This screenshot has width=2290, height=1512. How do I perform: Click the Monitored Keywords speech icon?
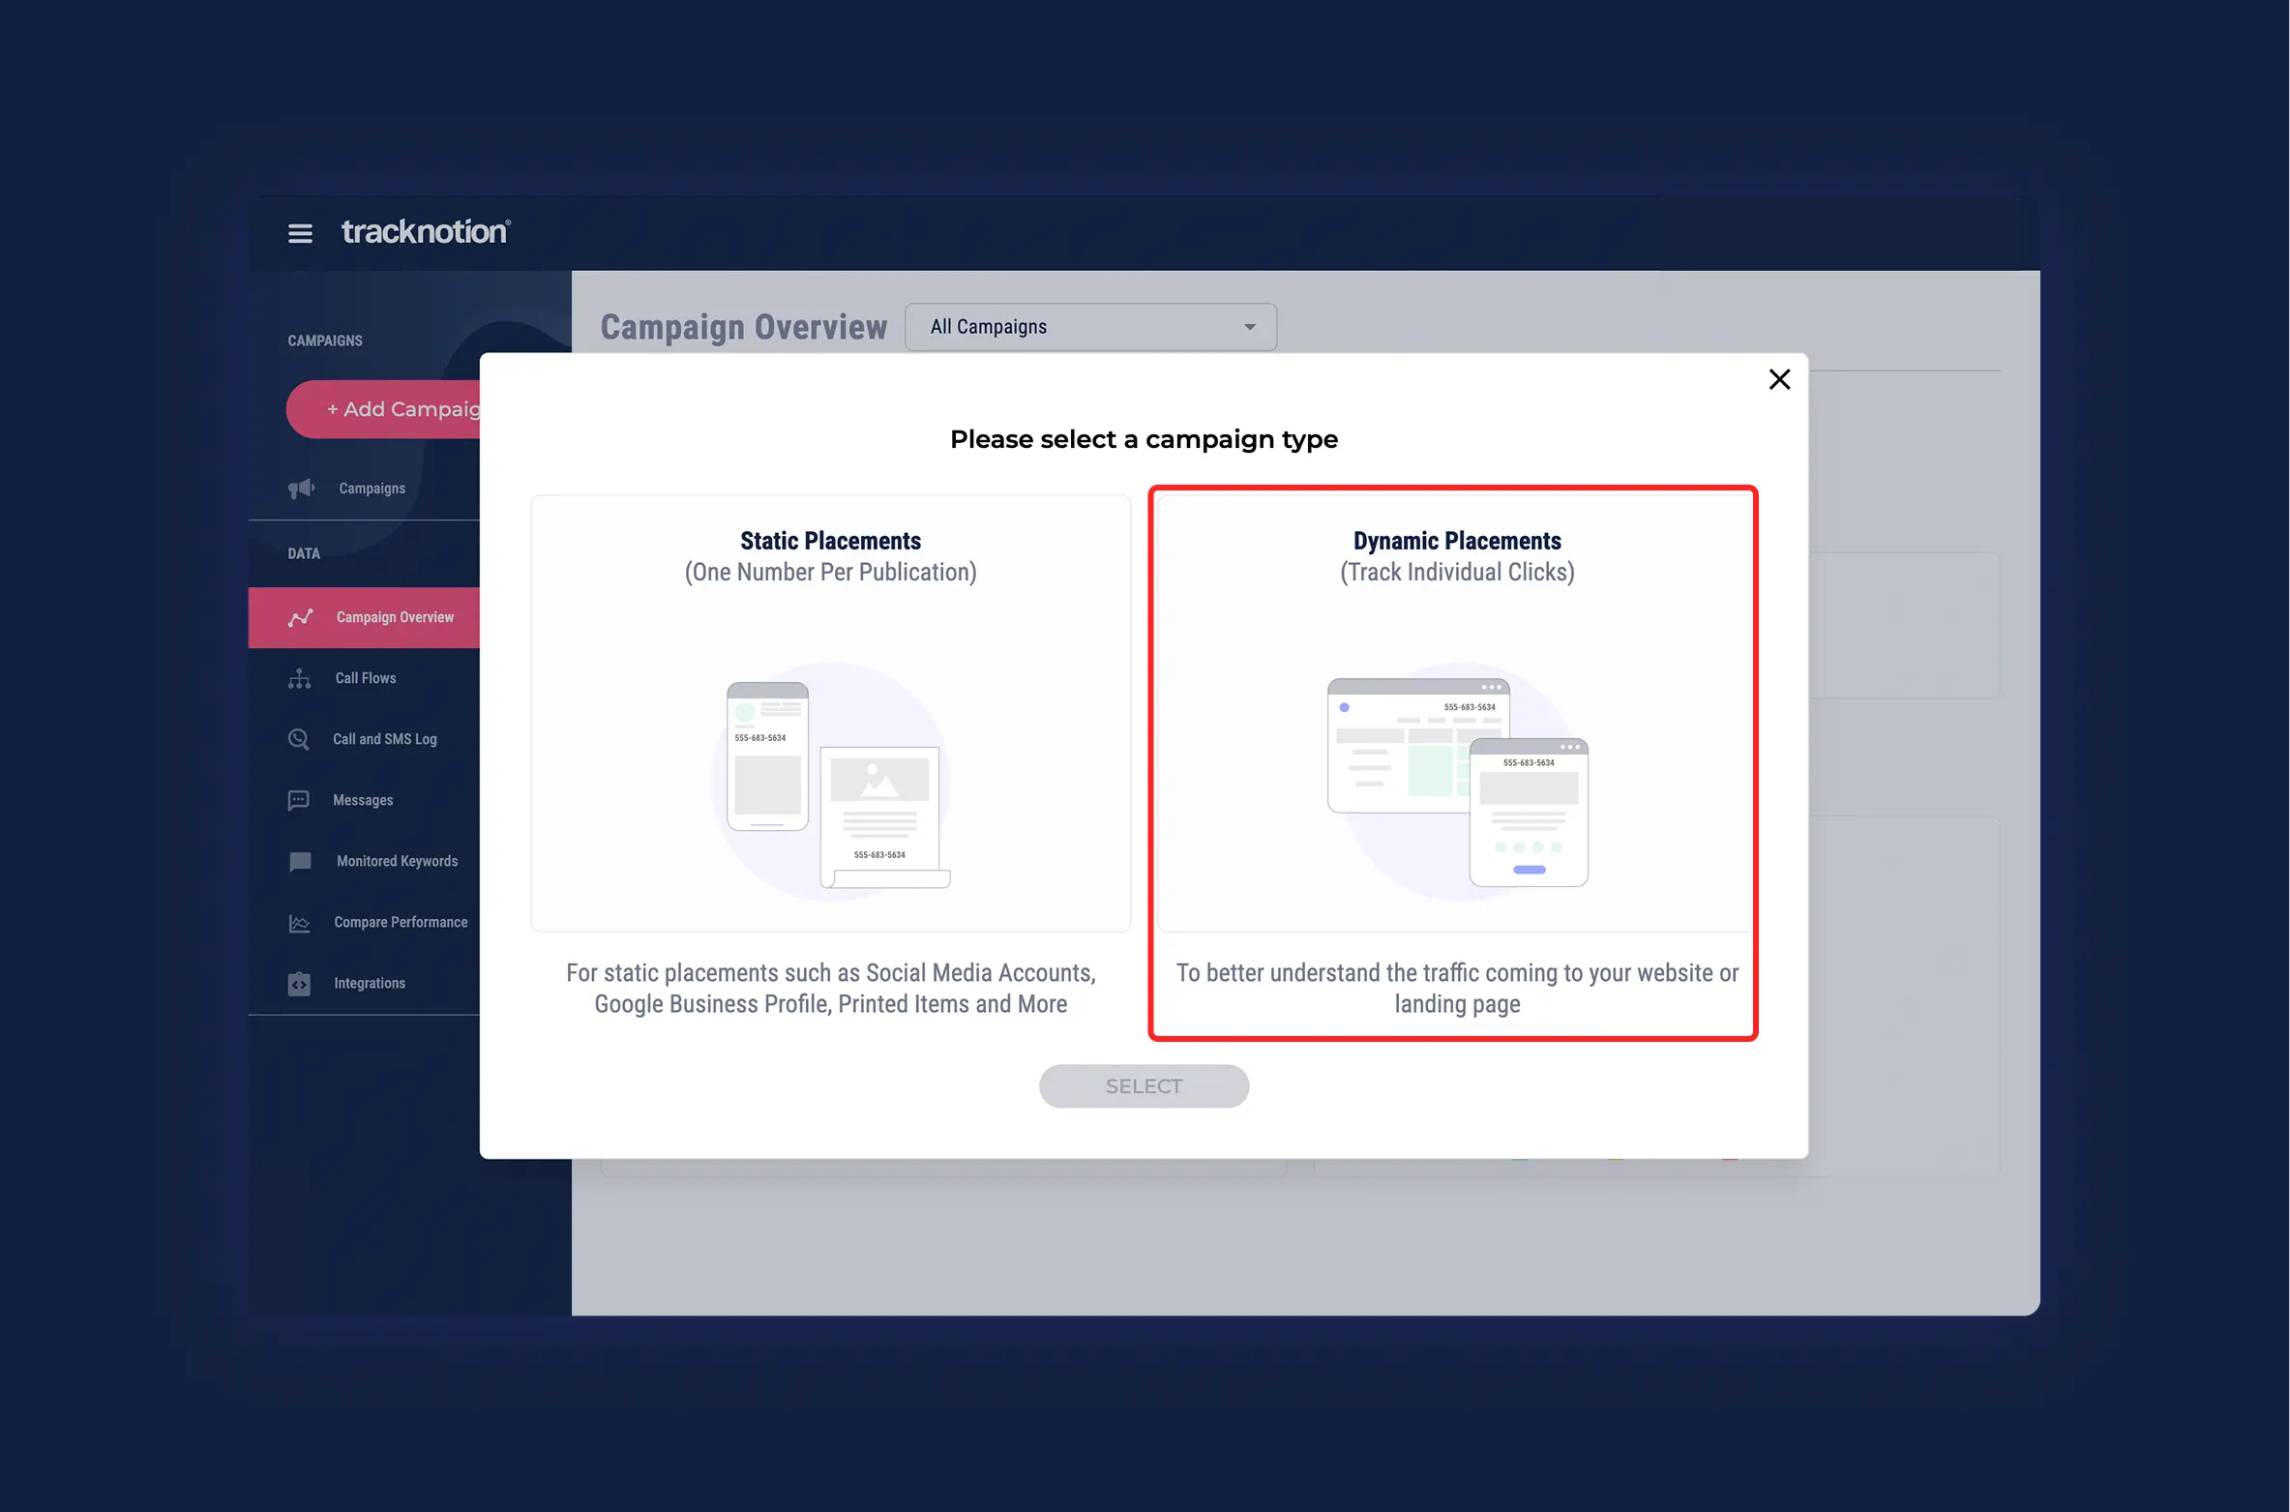[299, 861]
